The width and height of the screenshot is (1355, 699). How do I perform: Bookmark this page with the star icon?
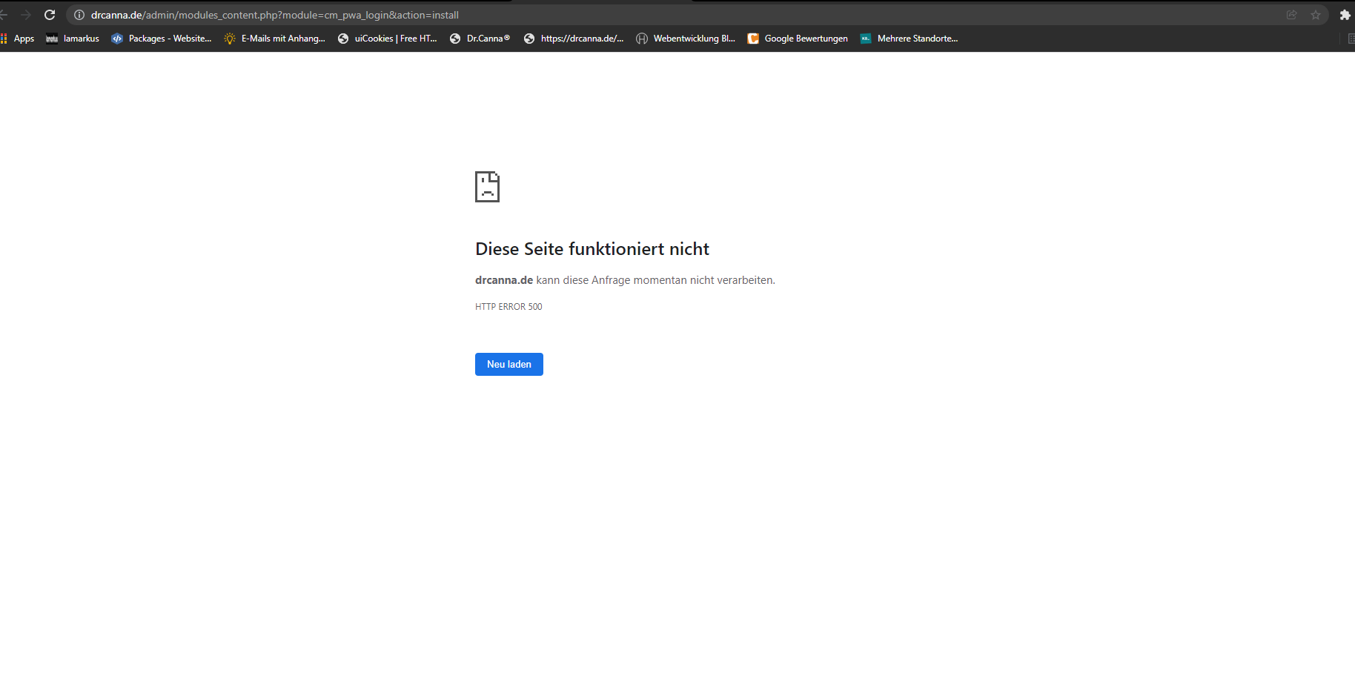(1316, 15)
